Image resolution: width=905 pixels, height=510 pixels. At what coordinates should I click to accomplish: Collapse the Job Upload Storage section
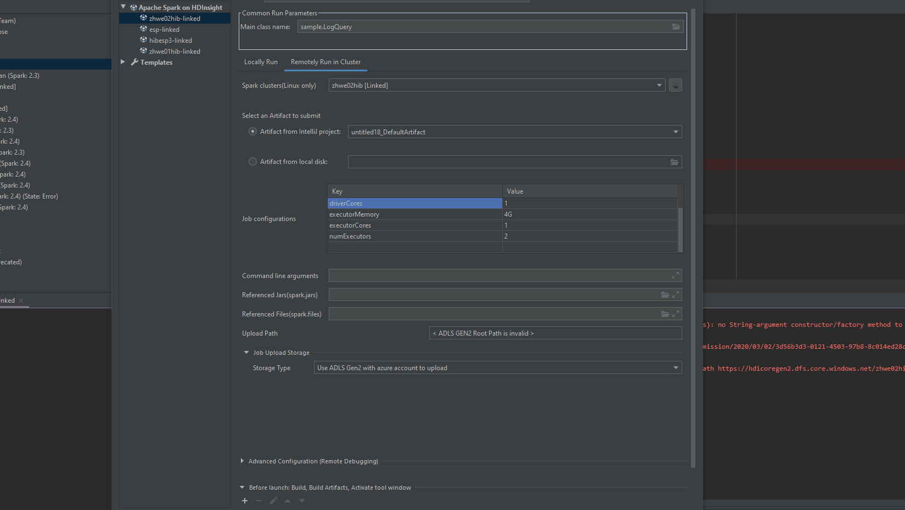coord(246,352)
